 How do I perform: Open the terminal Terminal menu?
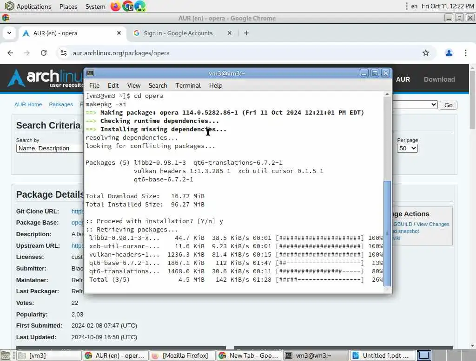pos(188,85)
